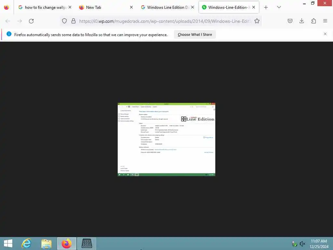Click the muted volume tray icon
The width and height of the screenshot is (333, 250).
302,244
